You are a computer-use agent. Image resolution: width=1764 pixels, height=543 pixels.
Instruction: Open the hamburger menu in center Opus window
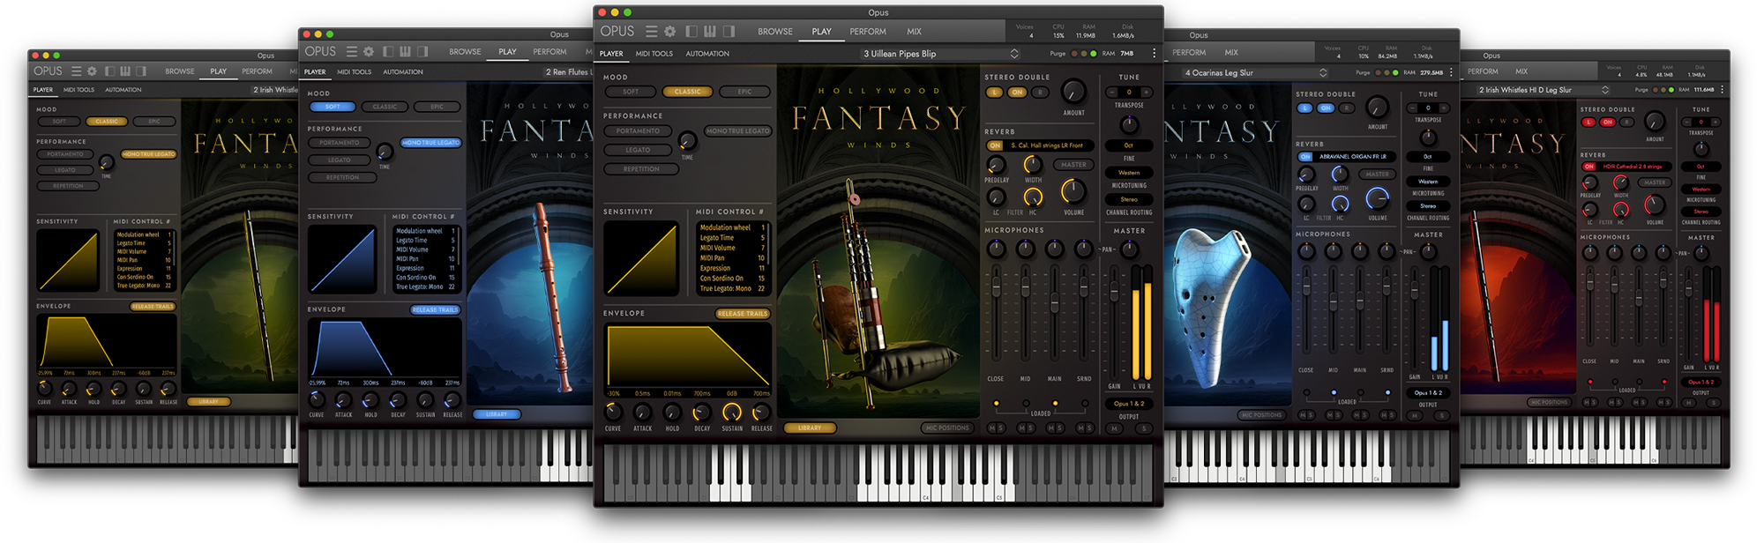[651, 32]
